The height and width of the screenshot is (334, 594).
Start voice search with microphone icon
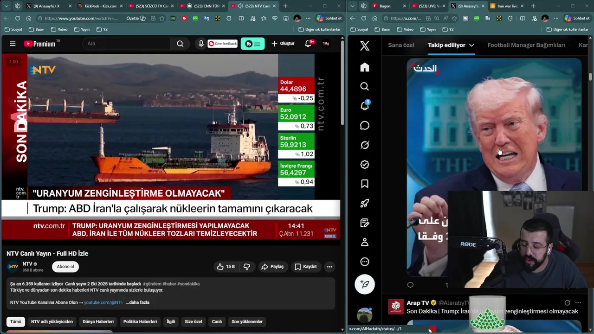point(201,44)
